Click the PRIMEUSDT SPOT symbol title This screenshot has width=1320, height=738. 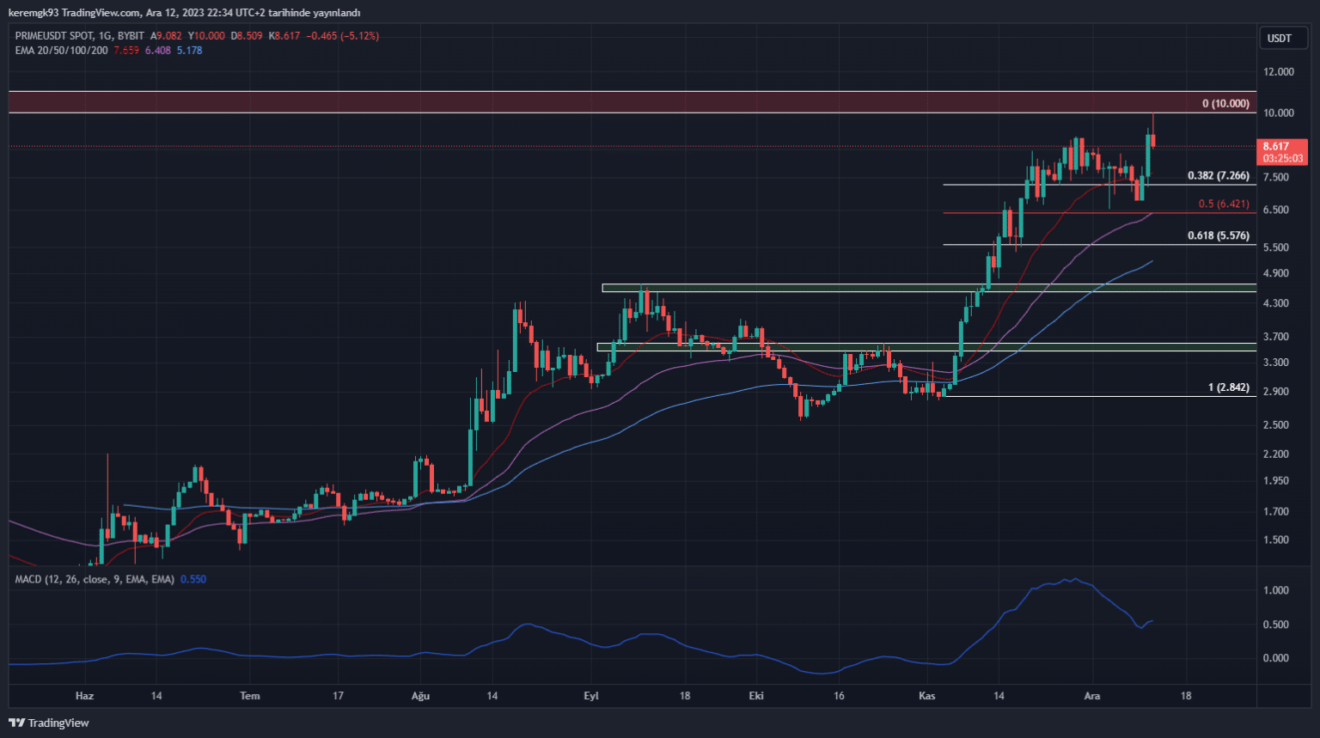[x=54, y=36]
